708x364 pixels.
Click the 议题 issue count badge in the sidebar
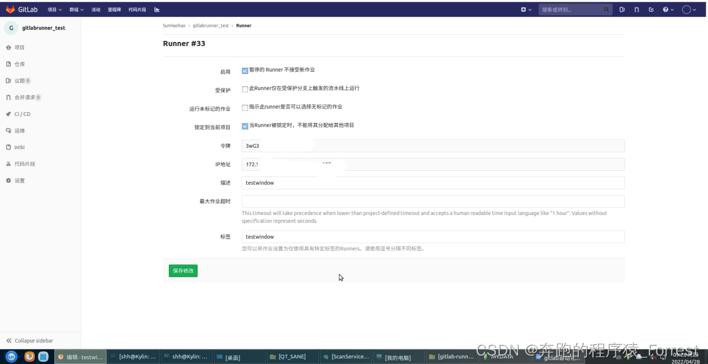coord(28,81)
